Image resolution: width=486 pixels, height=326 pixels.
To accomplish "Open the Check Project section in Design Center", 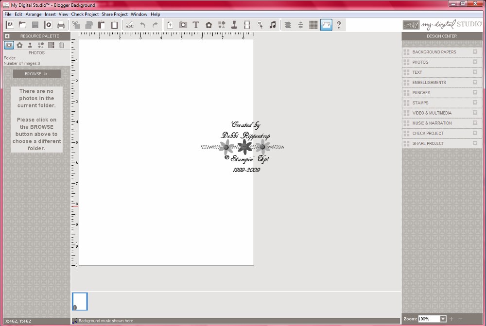I will pos(442,133).
